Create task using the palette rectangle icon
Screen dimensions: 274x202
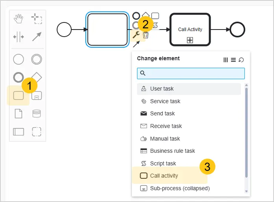pos(19,96)
